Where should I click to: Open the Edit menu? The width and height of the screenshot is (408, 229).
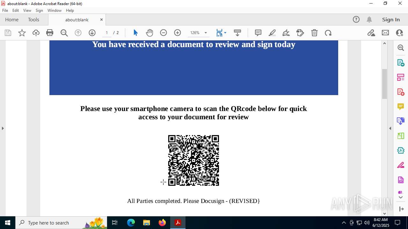pos(16,10)
